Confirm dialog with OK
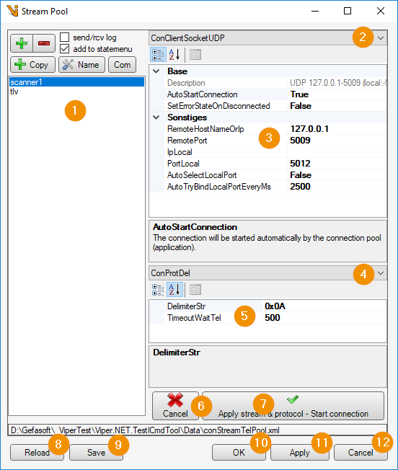 coord(239,452)
